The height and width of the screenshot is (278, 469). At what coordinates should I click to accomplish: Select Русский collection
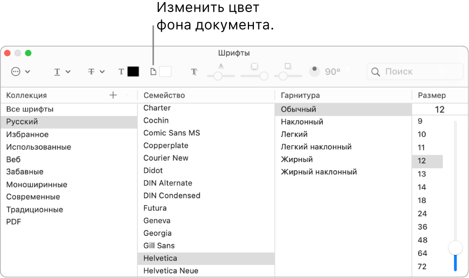(69, 122)
